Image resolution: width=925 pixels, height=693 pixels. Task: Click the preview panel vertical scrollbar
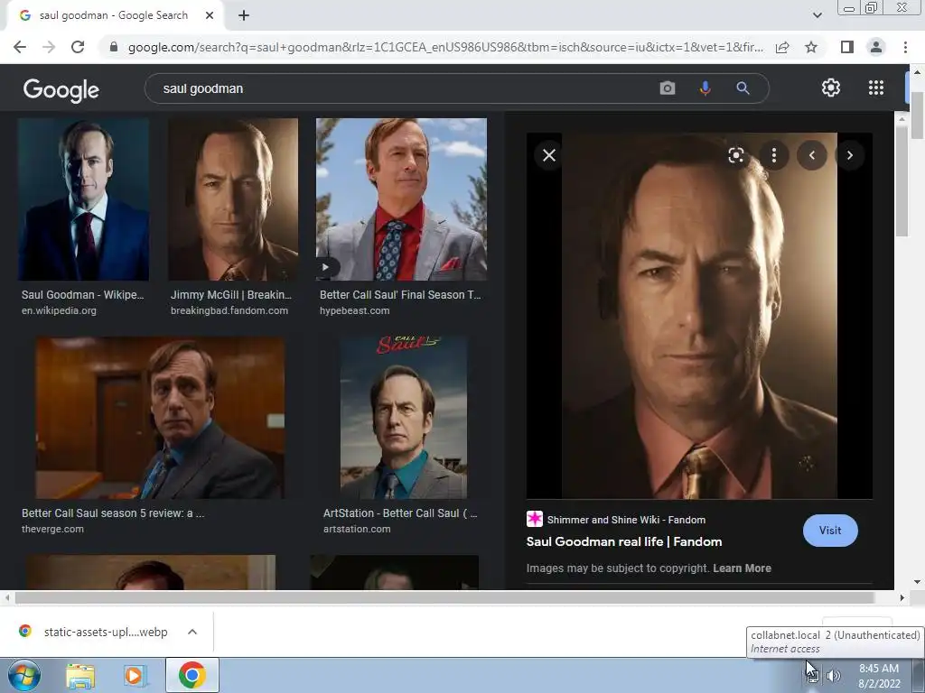pos(901,180)
